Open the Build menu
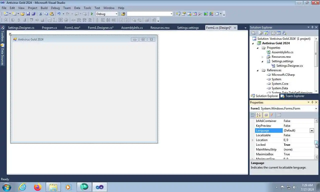Image resolution: width=320 pixels, height=192 pixels. click(44, 8)
